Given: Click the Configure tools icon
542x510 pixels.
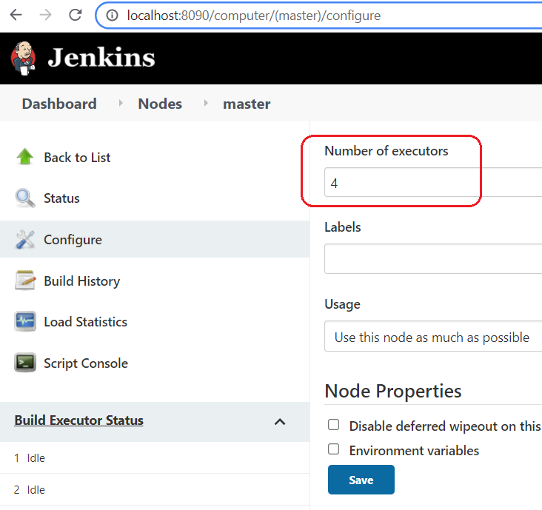Looking at the screenshot, I should pos(25,239).
